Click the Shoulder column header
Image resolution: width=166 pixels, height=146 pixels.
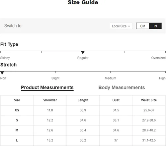[50, 100]
